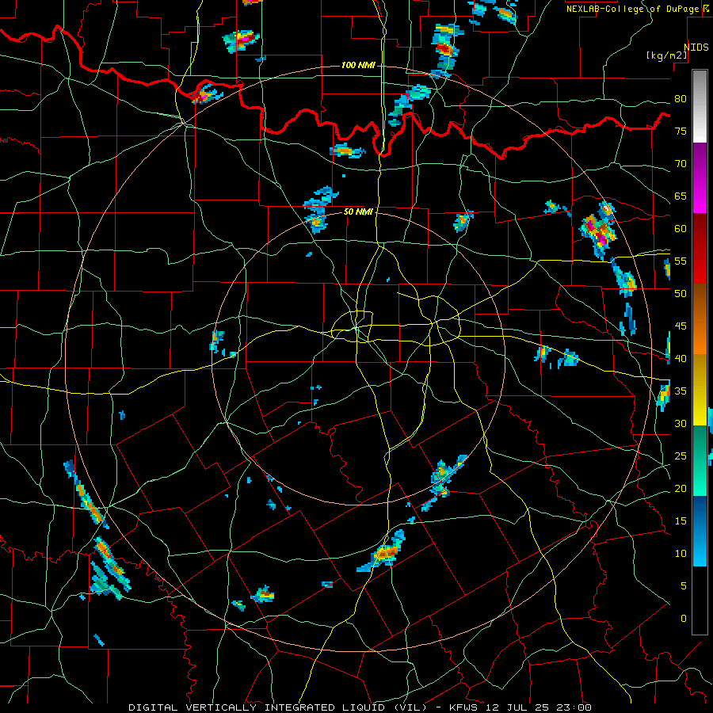Select the 80 value on the scale
This screenshot has width=713, height=713.
pyautogui.click(x=681, y=99)
